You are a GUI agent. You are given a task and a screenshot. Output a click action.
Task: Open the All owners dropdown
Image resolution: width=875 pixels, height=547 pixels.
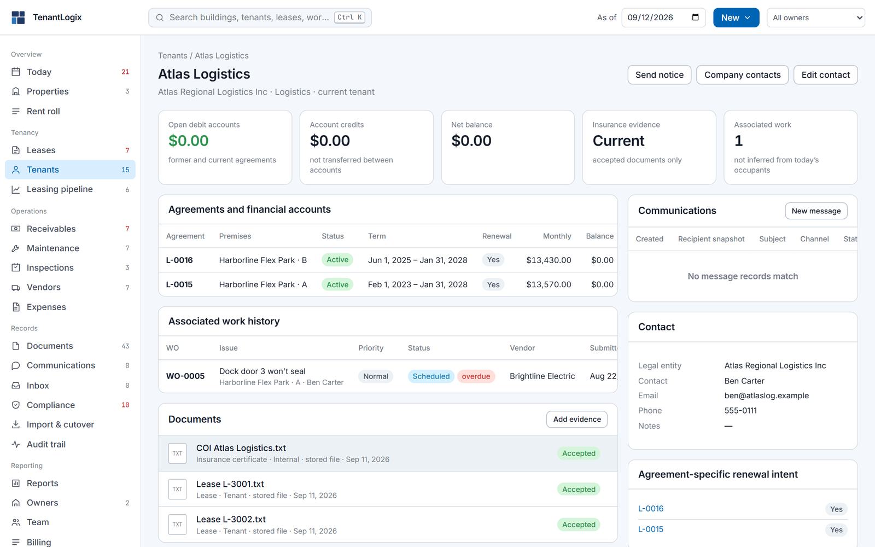pyautogui.click(x=816, y=18)
